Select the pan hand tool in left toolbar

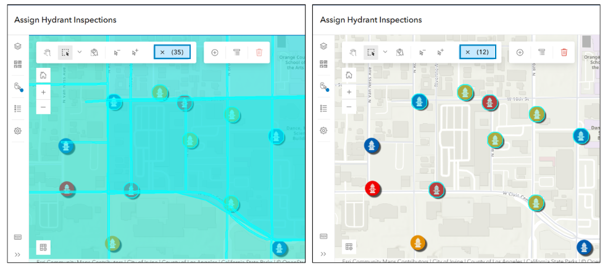[48, 52]
